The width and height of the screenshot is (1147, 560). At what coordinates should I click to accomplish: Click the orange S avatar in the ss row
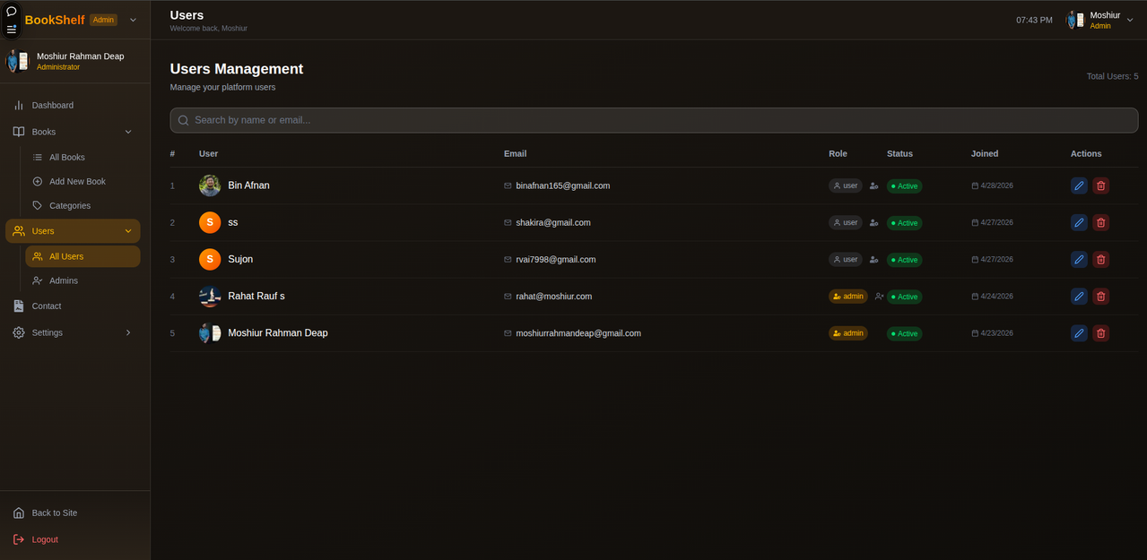[x=210, y=222]
